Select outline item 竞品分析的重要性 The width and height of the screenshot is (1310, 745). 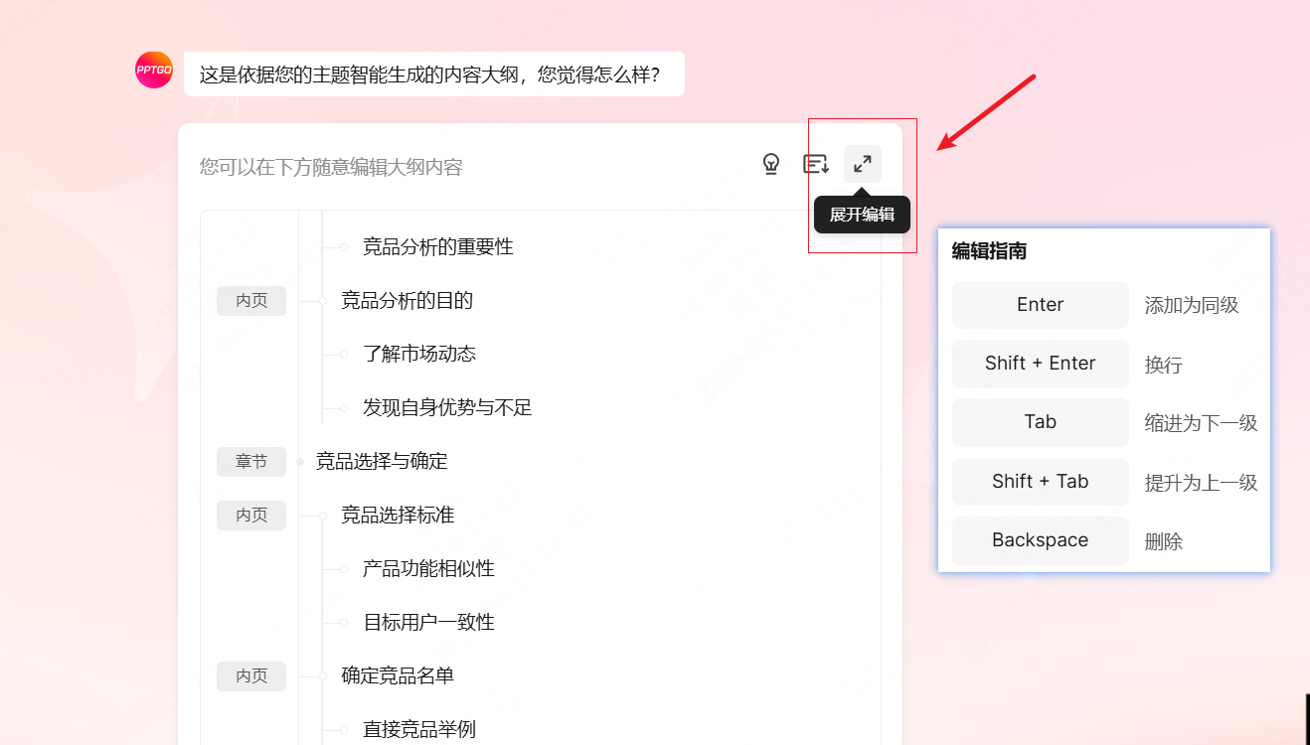coord(437,246)
